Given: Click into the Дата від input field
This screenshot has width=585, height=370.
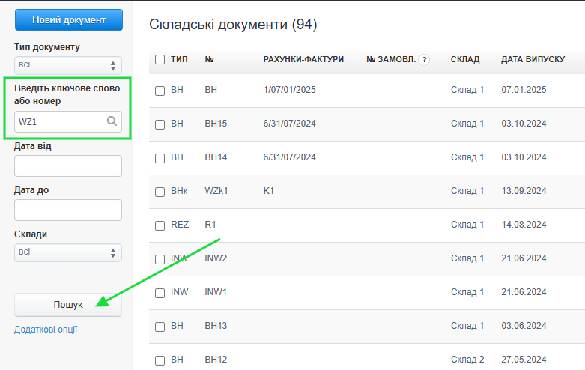Looking at the screenshot, I should (68, 166).
